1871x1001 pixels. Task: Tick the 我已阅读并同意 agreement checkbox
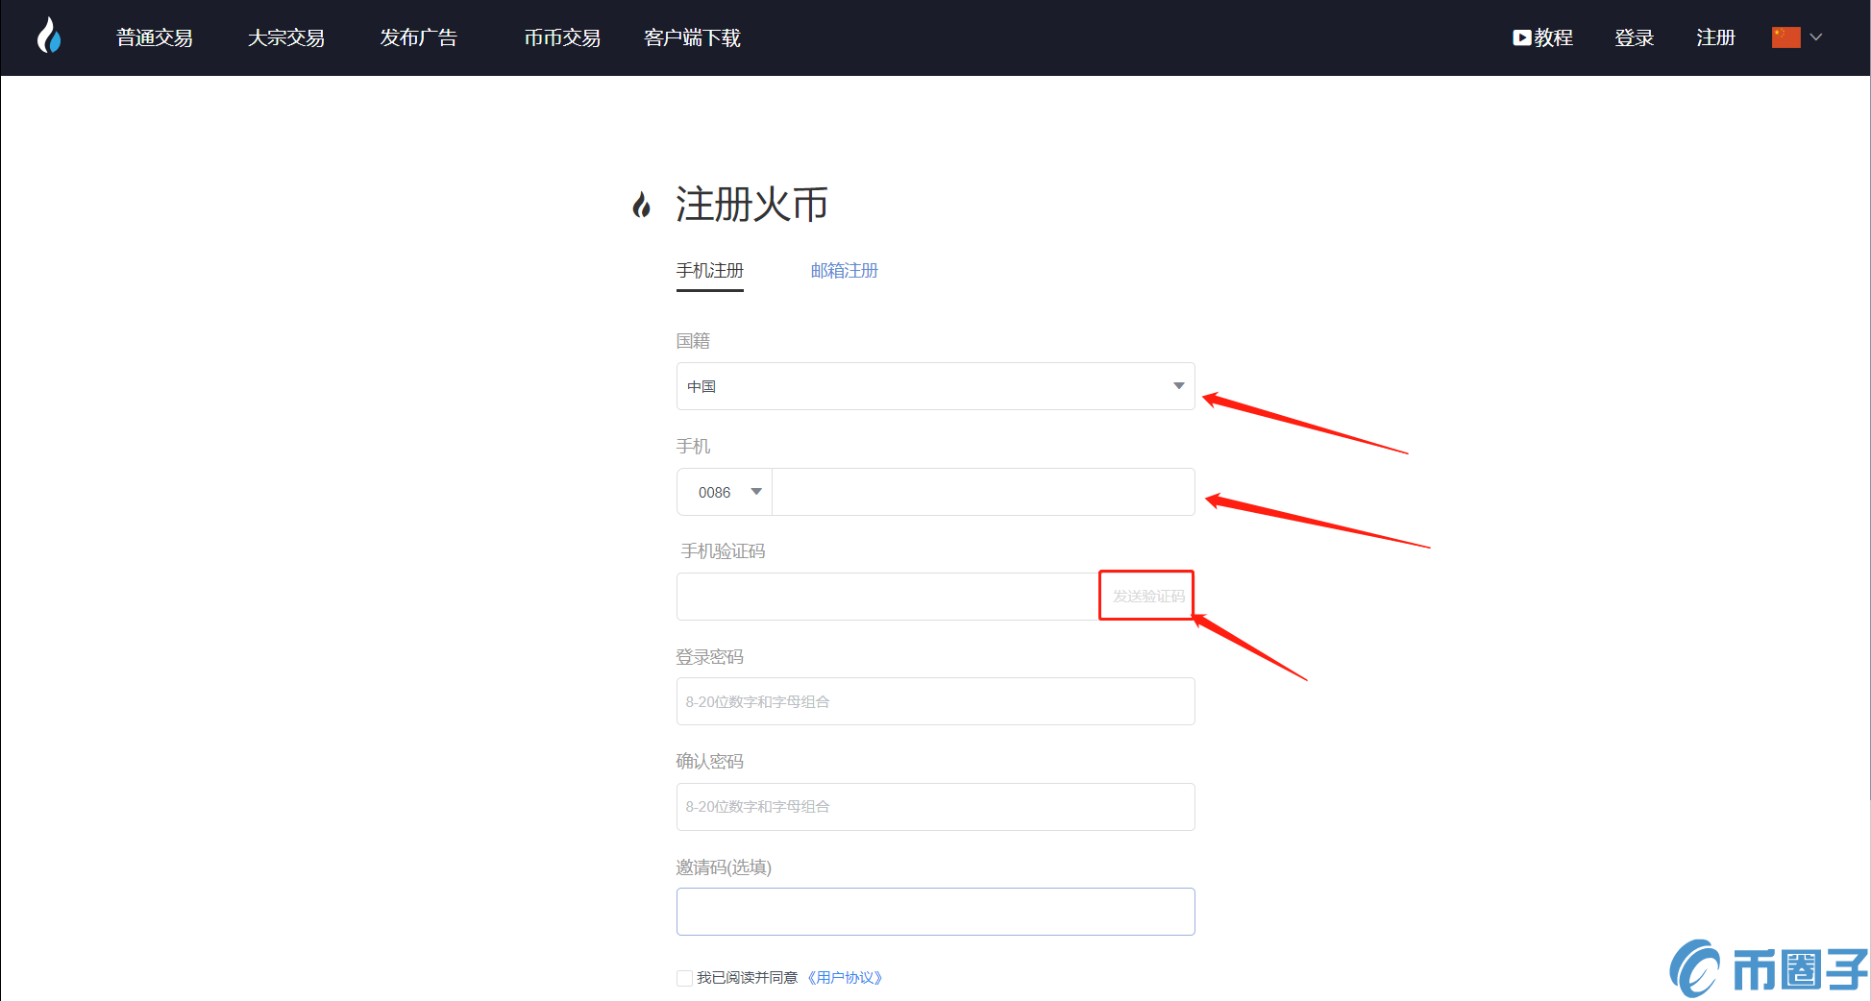coord(684,978)
